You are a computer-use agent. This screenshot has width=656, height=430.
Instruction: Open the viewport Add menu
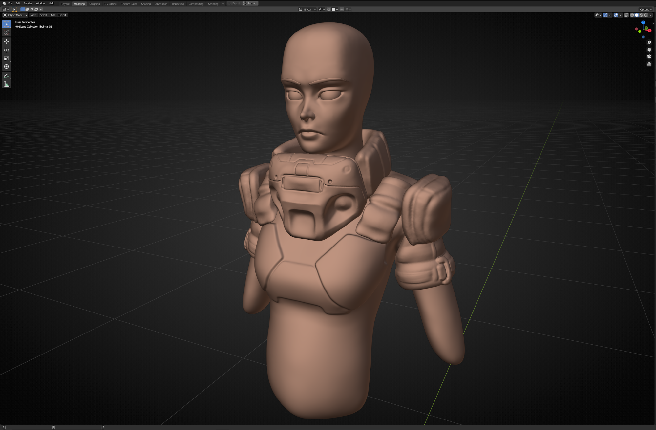pos(53,15)
